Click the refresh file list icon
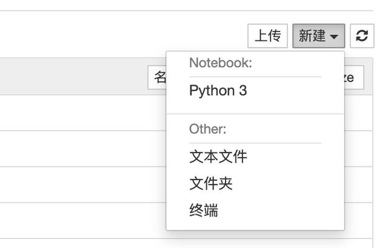388x248 pixels. click(362, 36)
